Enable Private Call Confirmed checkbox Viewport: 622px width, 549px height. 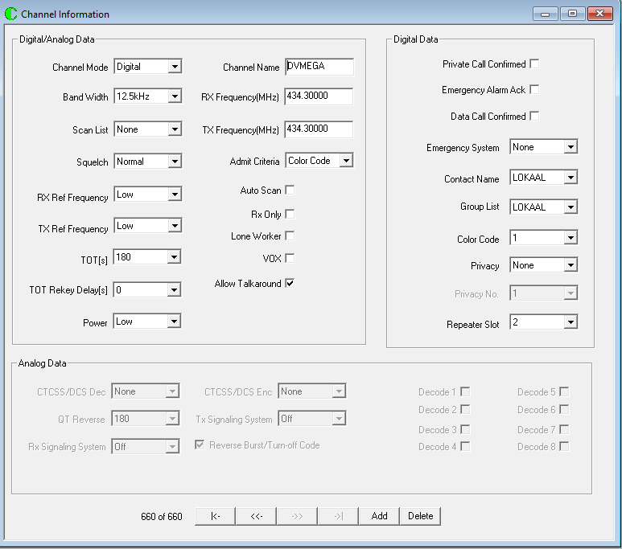(534, 64)
